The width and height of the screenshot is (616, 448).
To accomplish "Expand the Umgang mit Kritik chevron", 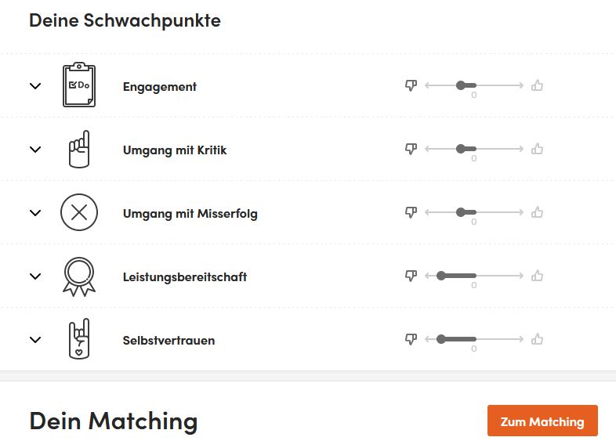I will click(35, 150).
